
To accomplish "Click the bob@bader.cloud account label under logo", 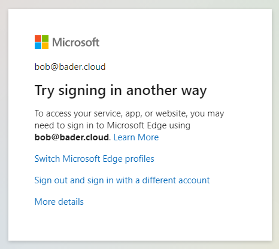I will [x=70, y=67].
